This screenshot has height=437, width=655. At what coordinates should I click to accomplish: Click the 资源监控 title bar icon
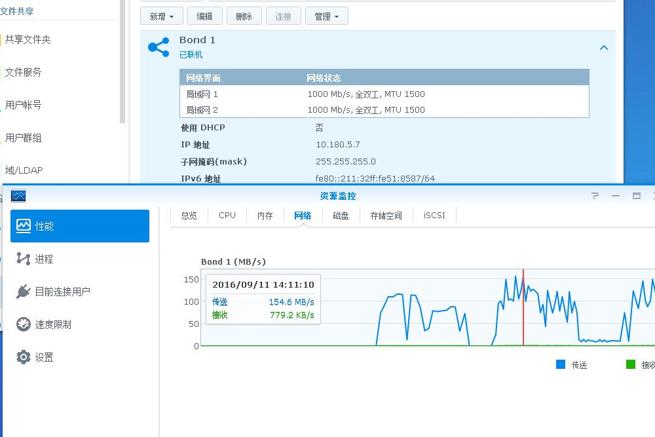18,195
